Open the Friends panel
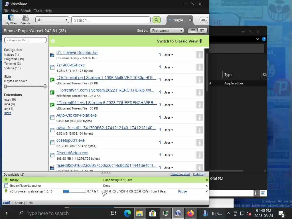The image size is (292, 219). point(25,20)
